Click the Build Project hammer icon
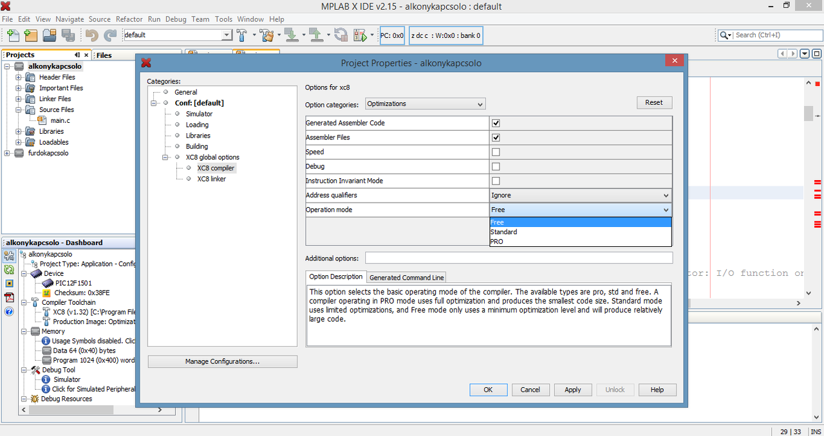 pos(242,35)
